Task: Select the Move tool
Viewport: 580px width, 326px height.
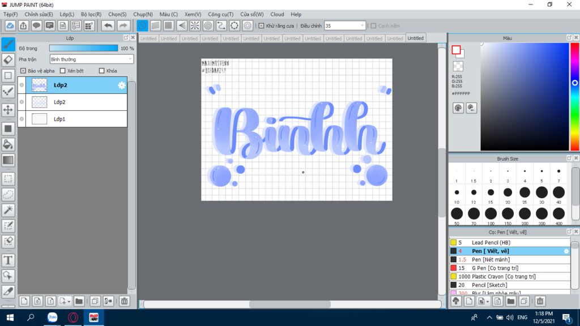Action: tap(8, 110)
